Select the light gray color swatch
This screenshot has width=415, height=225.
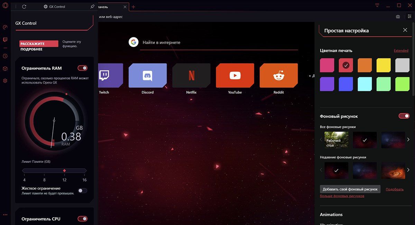point(402,65)
